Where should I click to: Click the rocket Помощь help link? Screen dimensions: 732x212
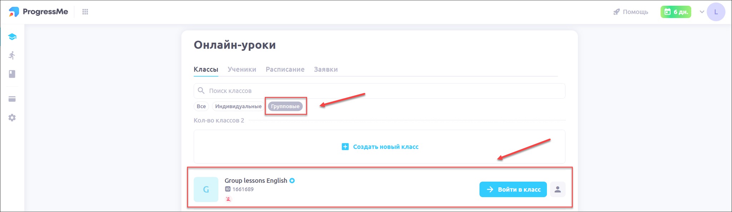tap(630, 12)
